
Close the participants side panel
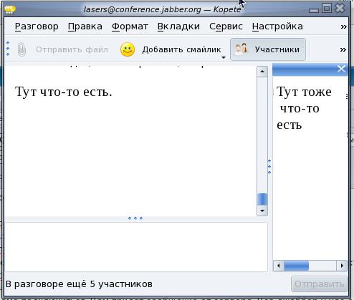[x=341, y=69]
